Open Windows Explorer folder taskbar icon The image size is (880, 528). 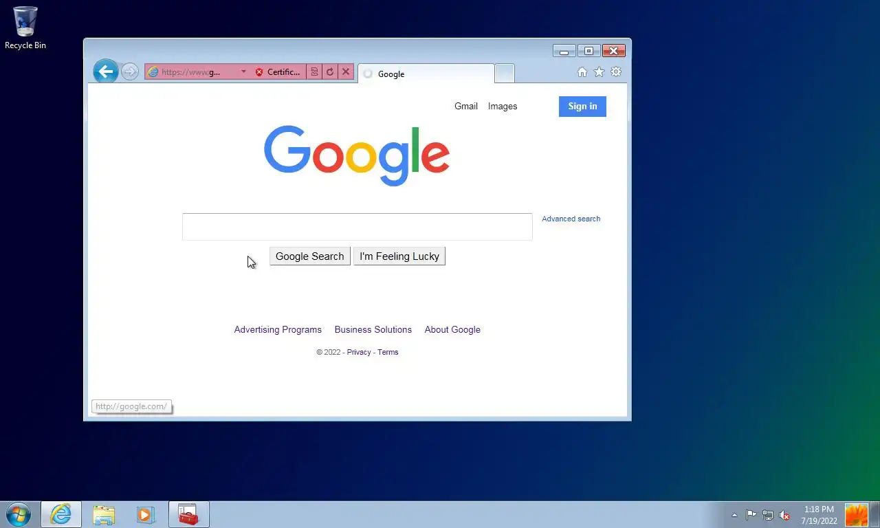coord(104,514)
